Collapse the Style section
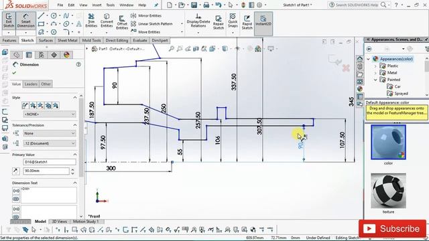The width and height of the screenshot is (429, 241). tap(75, 98)
